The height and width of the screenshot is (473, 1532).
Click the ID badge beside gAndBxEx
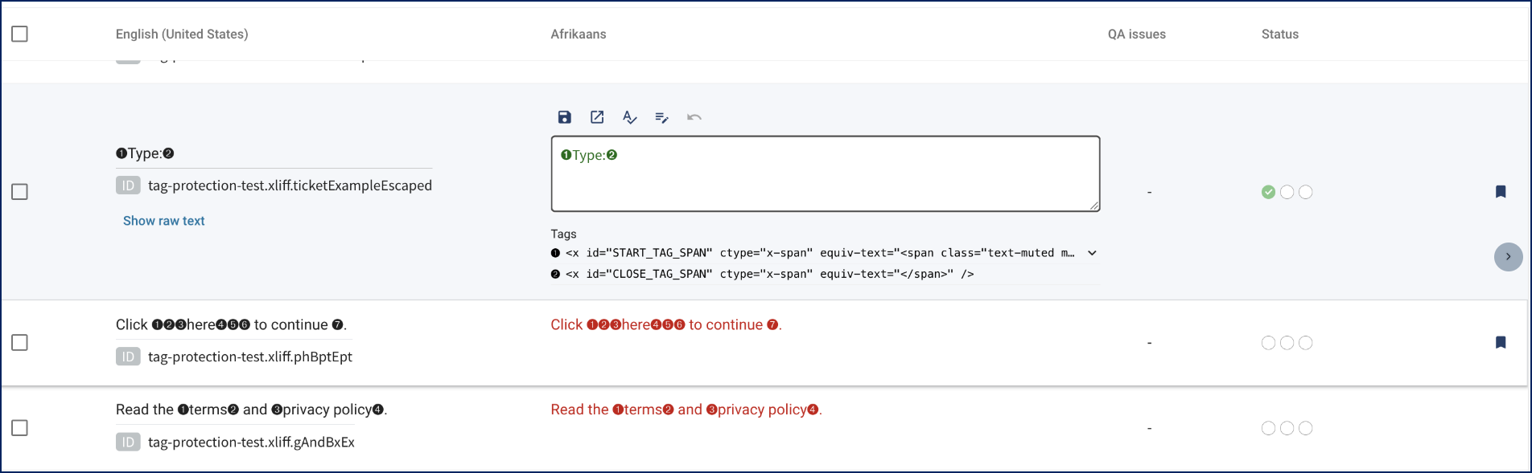tap(128, 442)
